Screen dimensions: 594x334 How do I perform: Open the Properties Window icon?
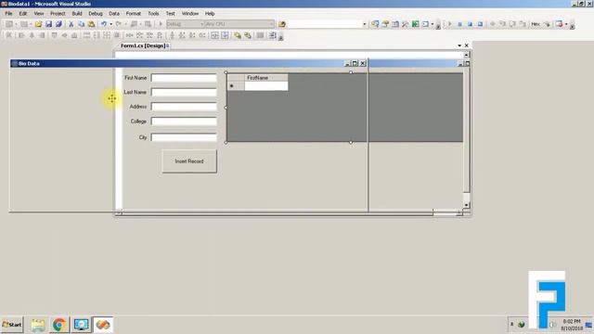pos(385,24)
